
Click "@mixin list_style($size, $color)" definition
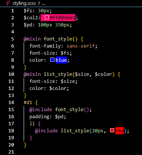click(x=69, y=74)
